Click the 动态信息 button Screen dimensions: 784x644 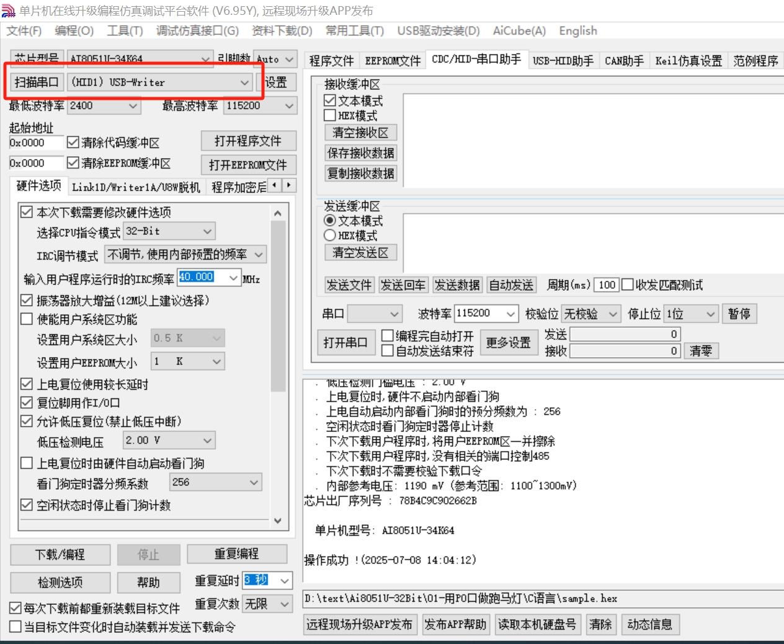coord(650,624)
